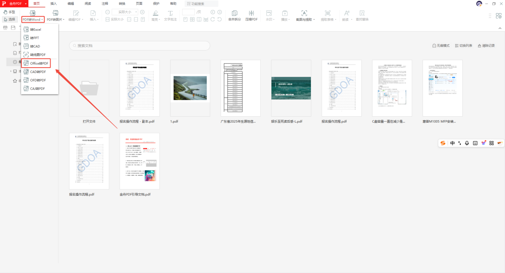
Task: Switch to the 插入 ribbon tab
Action: click(x=53, y=4)
